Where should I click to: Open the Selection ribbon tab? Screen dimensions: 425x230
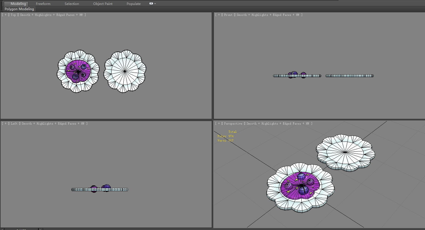(x=72, y=4)
